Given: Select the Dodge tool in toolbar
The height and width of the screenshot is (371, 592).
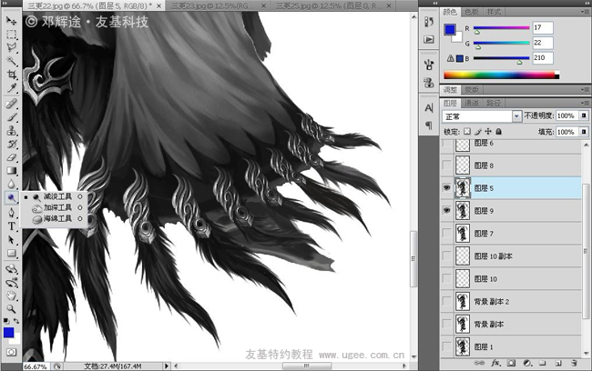Looking at the screenshot, I should [11, 197].
